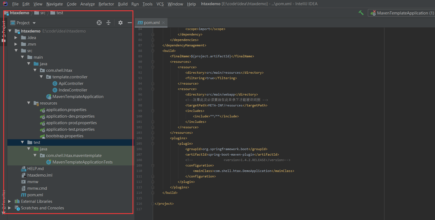
Task: Select application-test.properties file icon
Action: click(x=42, y=129)
